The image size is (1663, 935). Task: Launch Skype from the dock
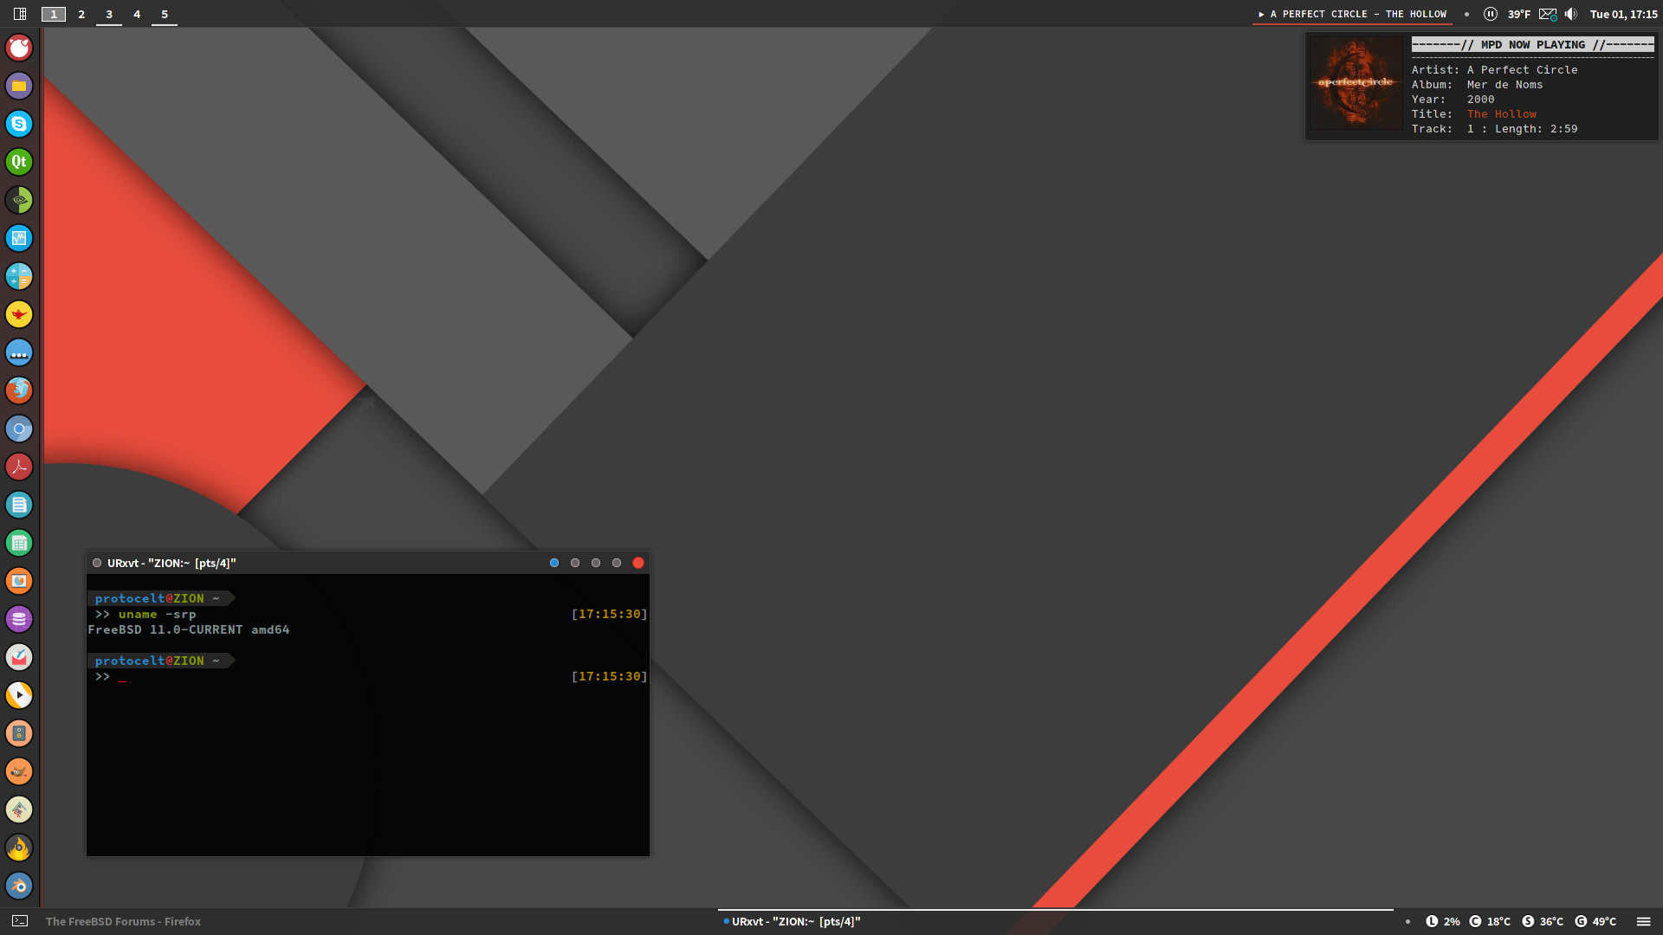coord(19,124)
